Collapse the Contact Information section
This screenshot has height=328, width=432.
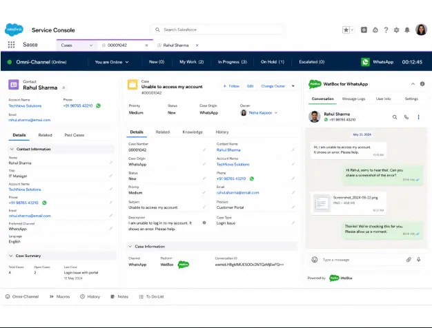tap(12, 149)
